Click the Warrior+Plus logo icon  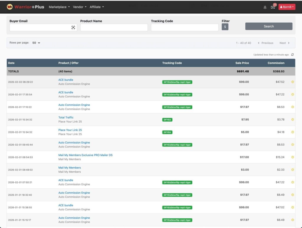coord(10,7)
